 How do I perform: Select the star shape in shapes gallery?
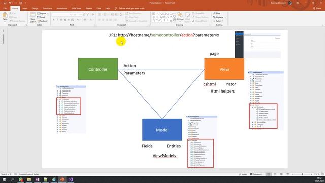[171, 21]
